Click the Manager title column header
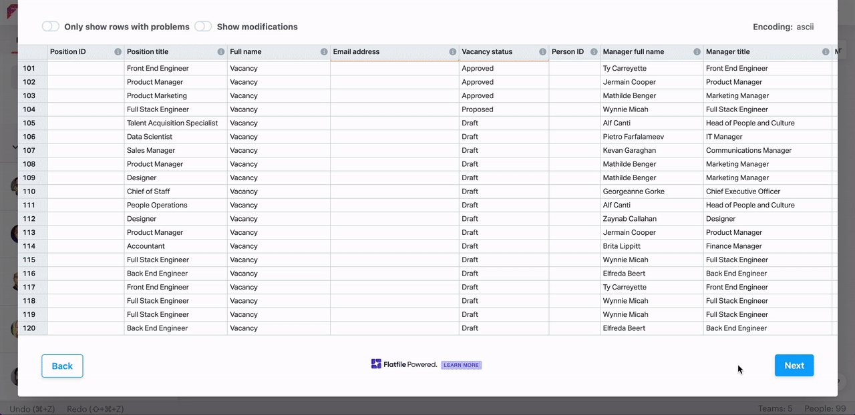The height and width of the screenshot is (415, 855). (767, 52)
